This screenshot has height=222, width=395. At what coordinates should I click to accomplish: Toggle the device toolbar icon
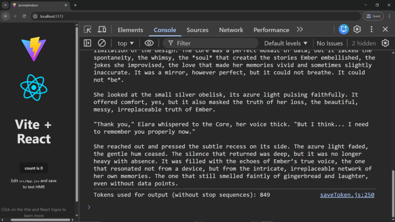tap(102, 30)
